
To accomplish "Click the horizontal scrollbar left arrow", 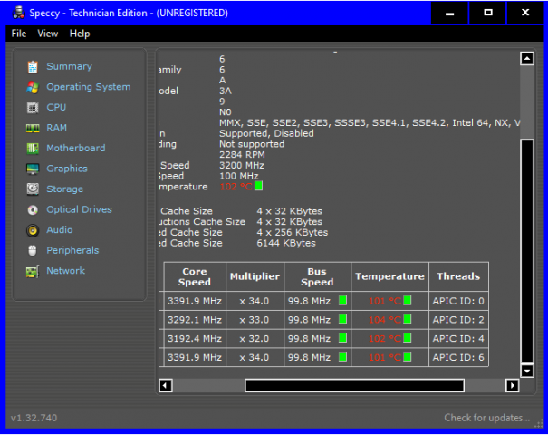I will (165, 385).
